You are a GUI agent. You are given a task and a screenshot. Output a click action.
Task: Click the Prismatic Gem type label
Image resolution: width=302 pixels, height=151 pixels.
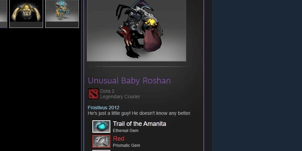tap(126, 145)
